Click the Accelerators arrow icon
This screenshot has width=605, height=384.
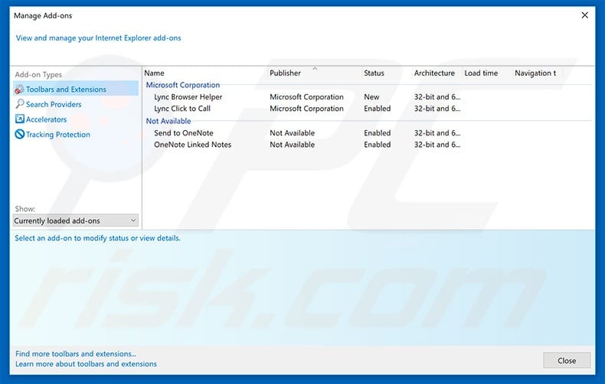pos(20,119)
